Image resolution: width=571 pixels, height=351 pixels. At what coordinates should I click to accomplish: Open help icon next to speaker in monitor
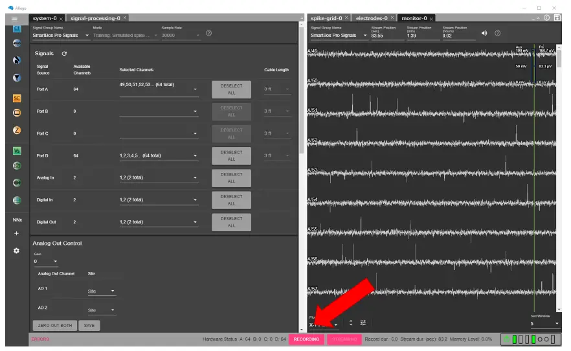click(x=497, y=33)
